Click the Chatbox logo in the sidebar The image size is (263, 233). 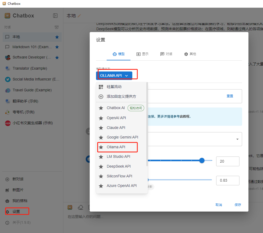(x=7, y=16)
